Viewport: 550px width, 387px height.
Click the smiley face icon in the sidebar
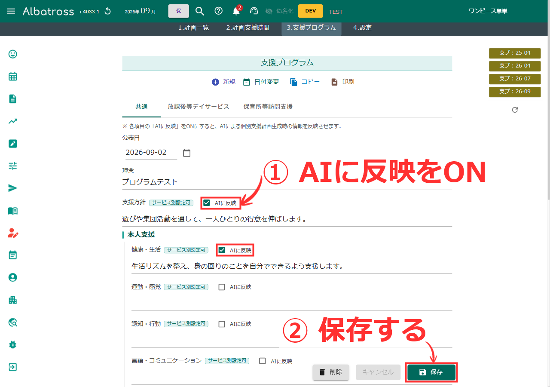click(x=13, y=54)
